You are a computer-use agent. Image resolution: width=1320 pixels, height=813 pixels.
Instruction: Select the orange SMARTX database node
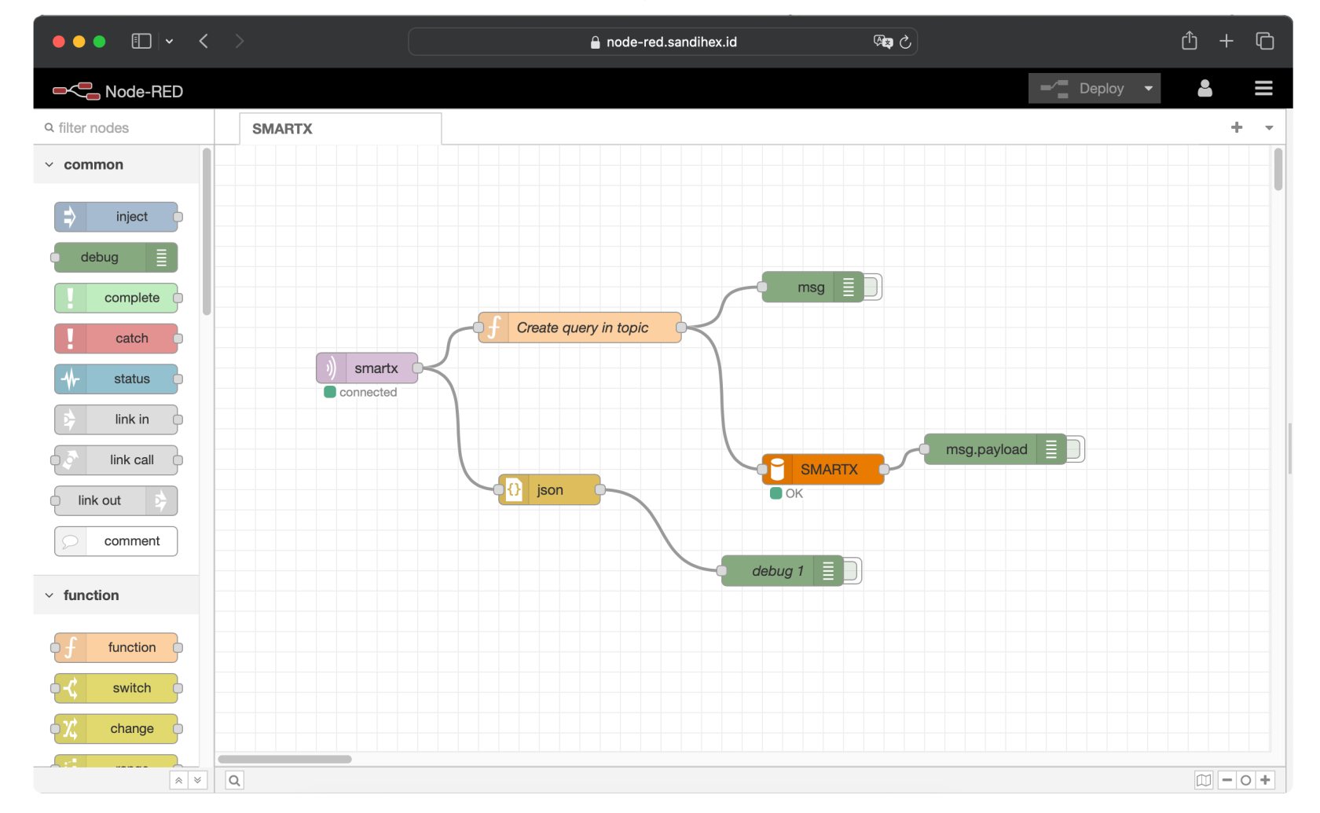[823, 469]
